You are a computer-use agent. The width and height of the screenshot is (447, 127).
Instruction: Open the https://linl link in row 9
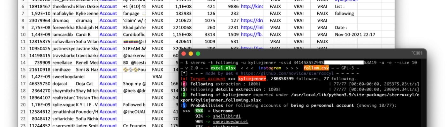(x=252, y=27)
